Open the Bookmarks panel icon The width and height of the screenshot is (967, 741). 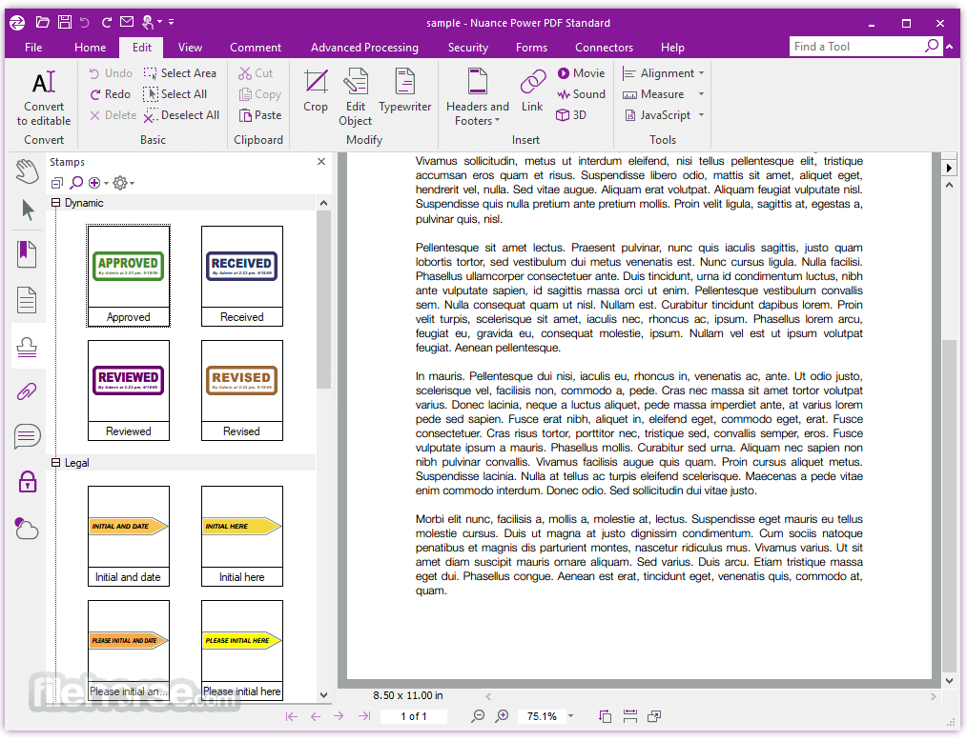[x=27, y=254]
